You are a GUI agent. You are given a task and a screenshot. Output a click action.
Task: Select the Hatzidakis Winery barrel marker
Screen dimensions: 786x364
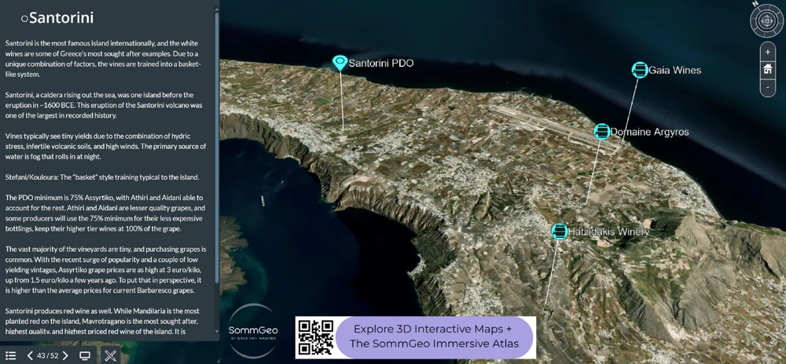click(x=559, y=231)
